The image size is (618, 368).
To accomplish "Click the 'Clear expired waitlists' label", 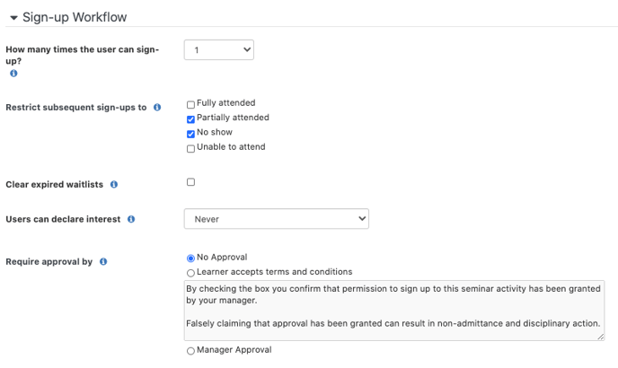I will point(55,184).
